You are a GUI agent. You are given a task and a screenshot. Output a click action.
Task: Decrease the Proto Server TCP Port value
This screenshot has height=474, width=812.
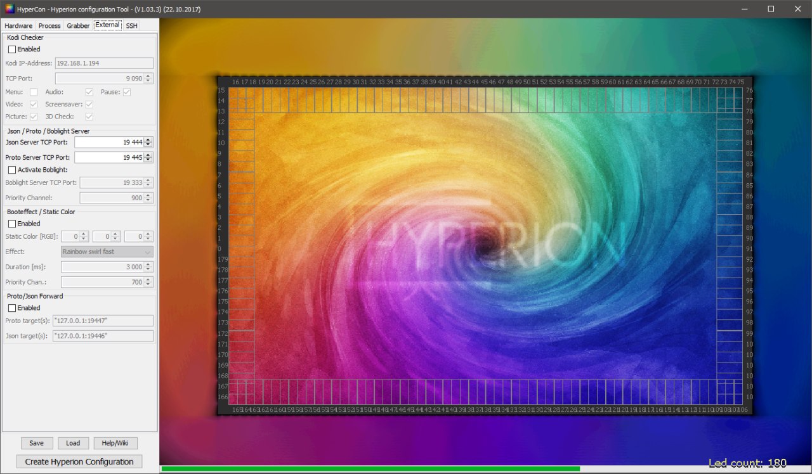pyautogui.click(x=148, y=160)
